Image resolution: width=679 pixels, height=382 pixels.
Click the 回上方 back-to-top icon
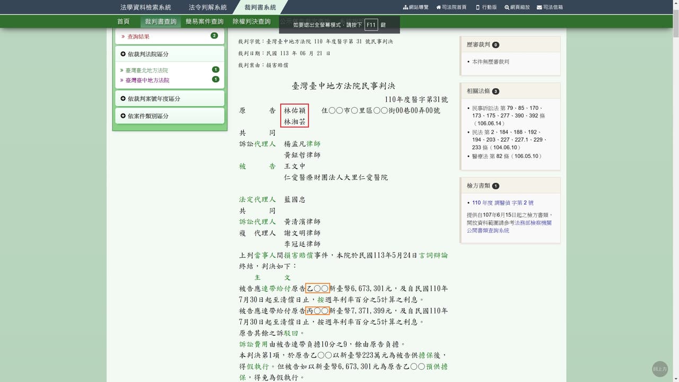pyautogui.click(x=659, y=368)
